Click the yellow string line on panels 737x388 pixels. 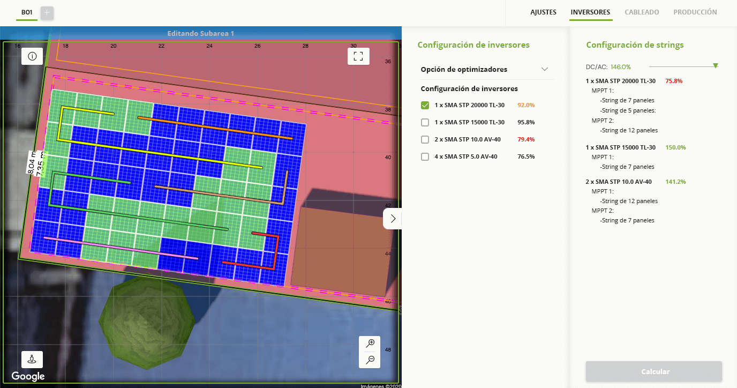point(161,151)
